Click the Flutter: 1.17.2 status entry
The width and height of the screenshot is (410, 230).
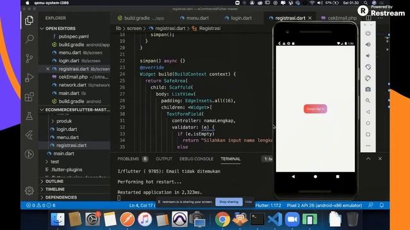point(268,206)
